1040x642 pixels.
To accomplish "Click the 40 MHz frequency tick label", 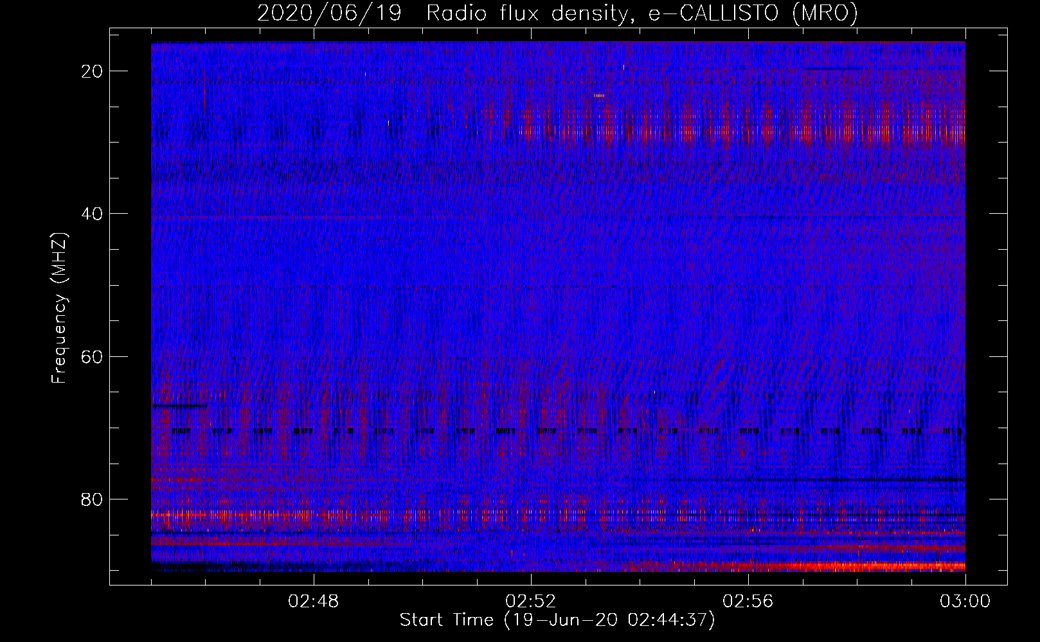I will point(93,213).
